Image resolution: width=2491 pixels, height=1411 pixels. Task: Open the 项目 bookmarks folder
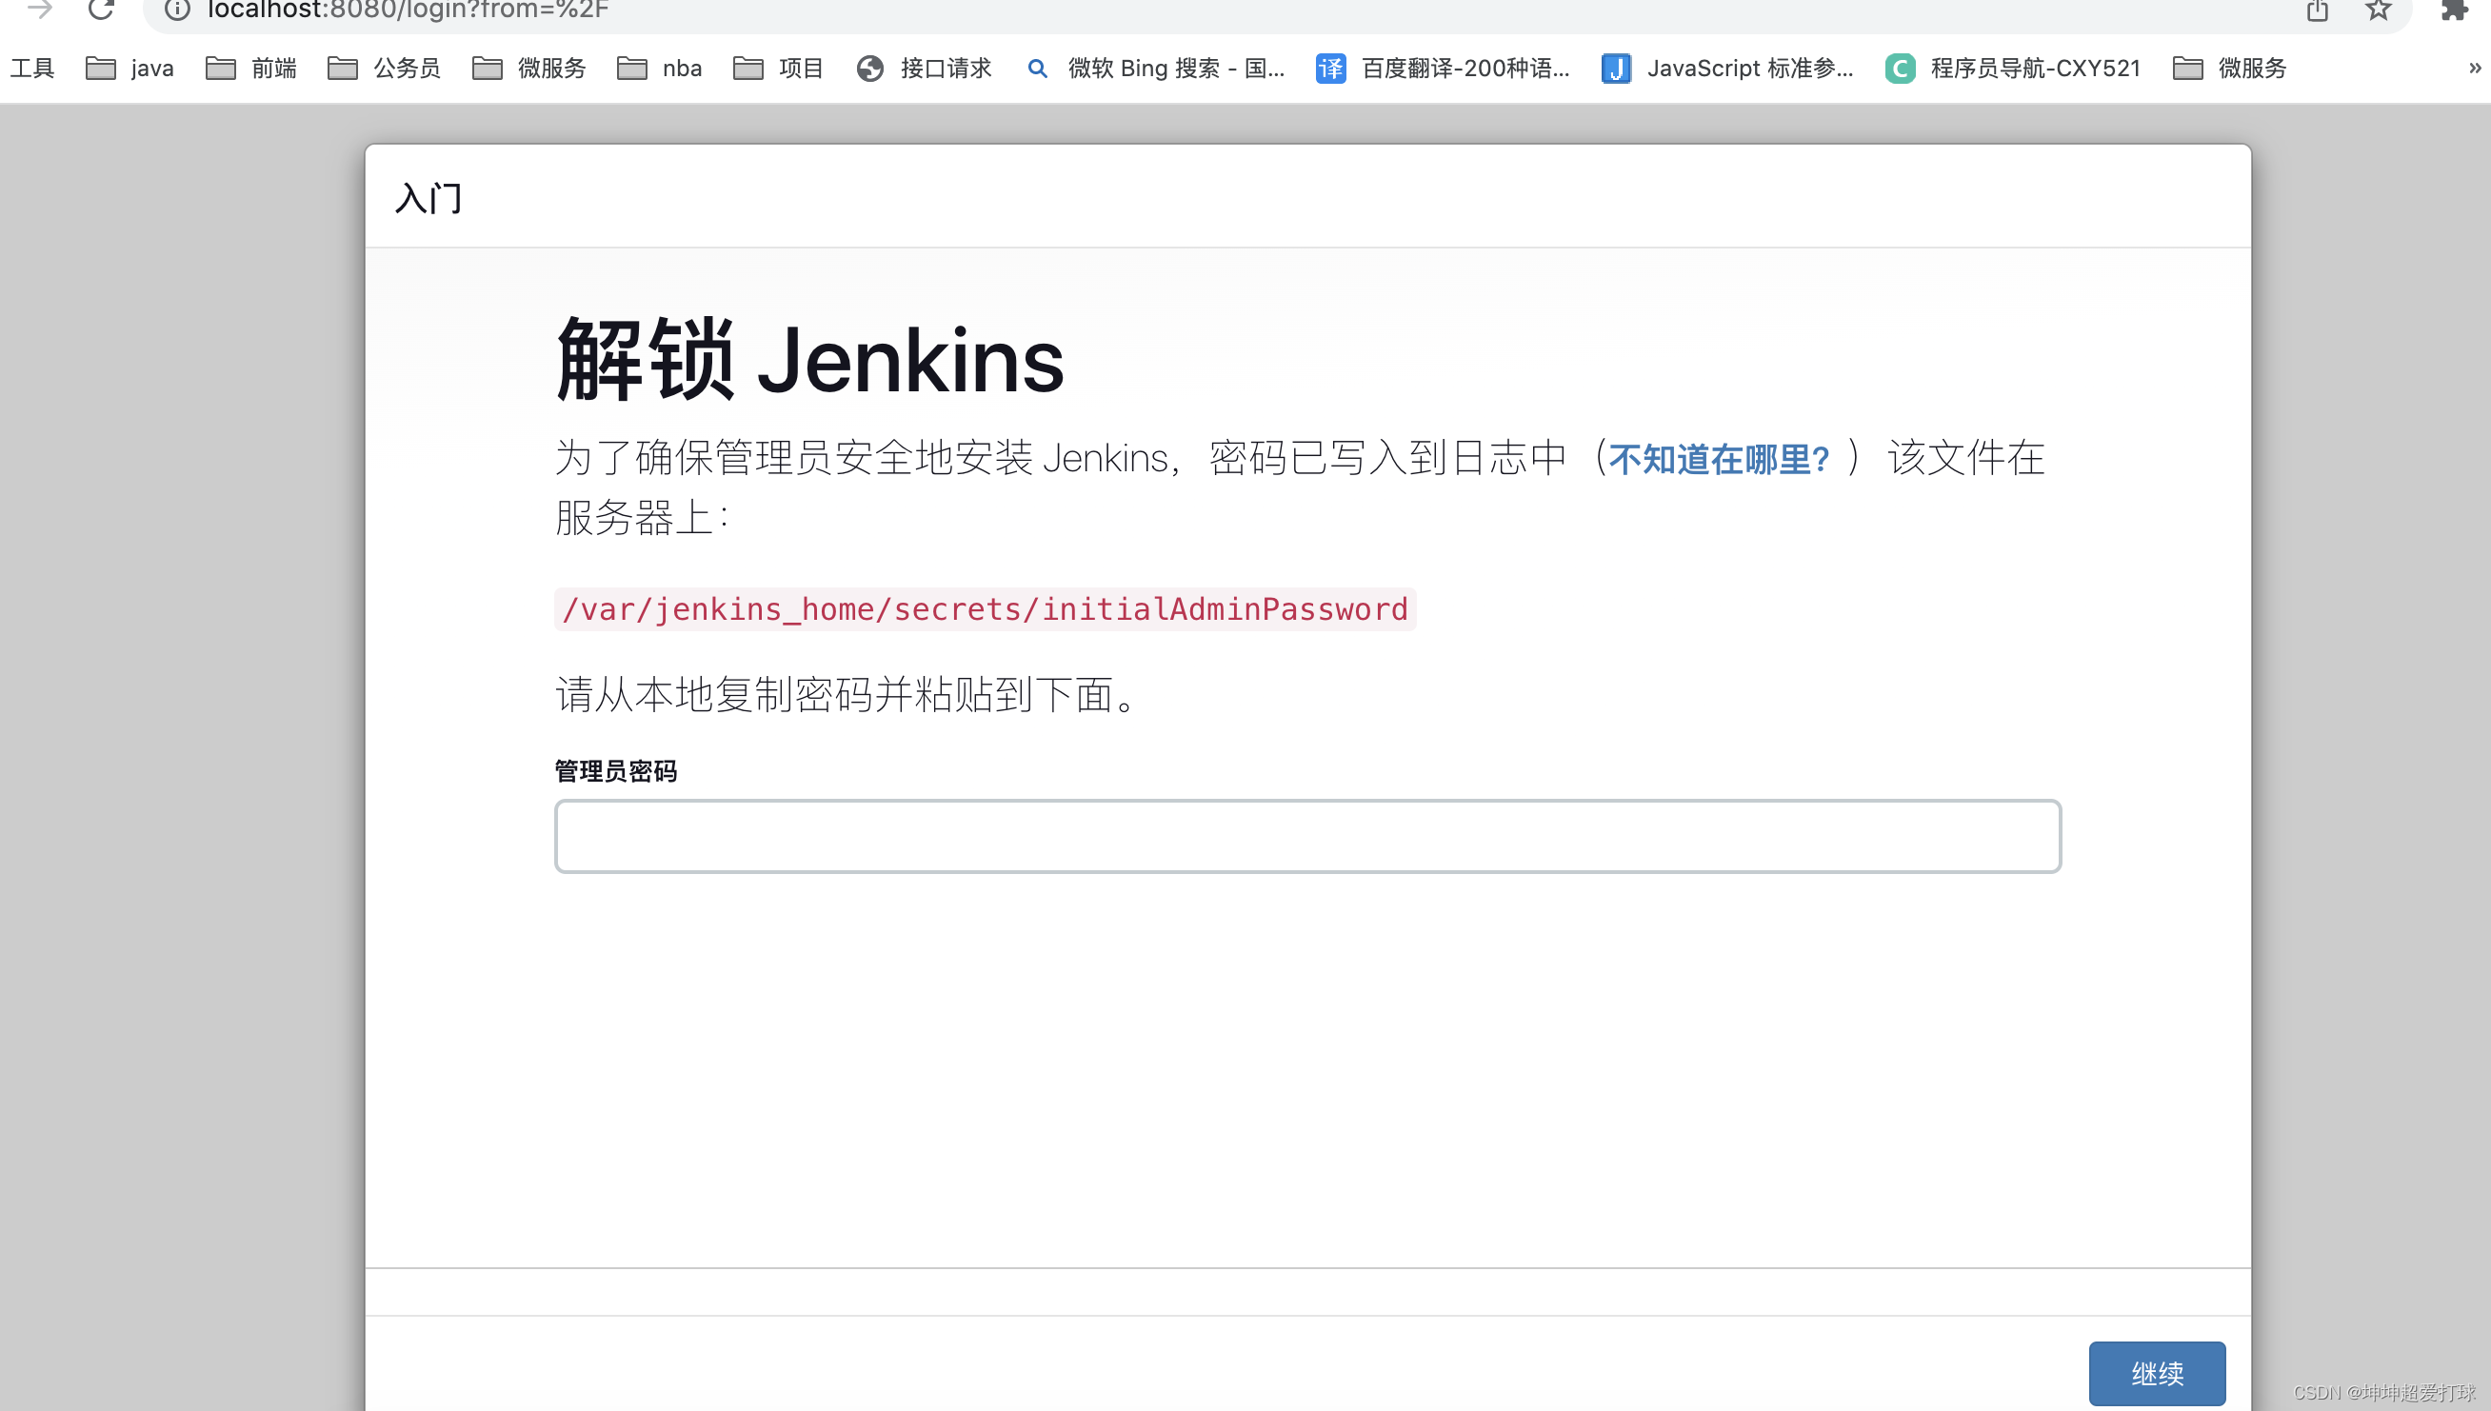(x=778, y=69)
